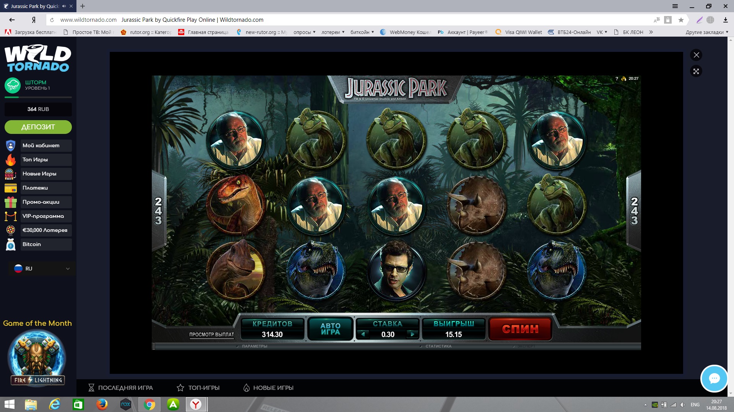Screen dimensions: 734x412
Task: Select ТОП-ИГРЫ star icon below game
Action: point(180,388)
